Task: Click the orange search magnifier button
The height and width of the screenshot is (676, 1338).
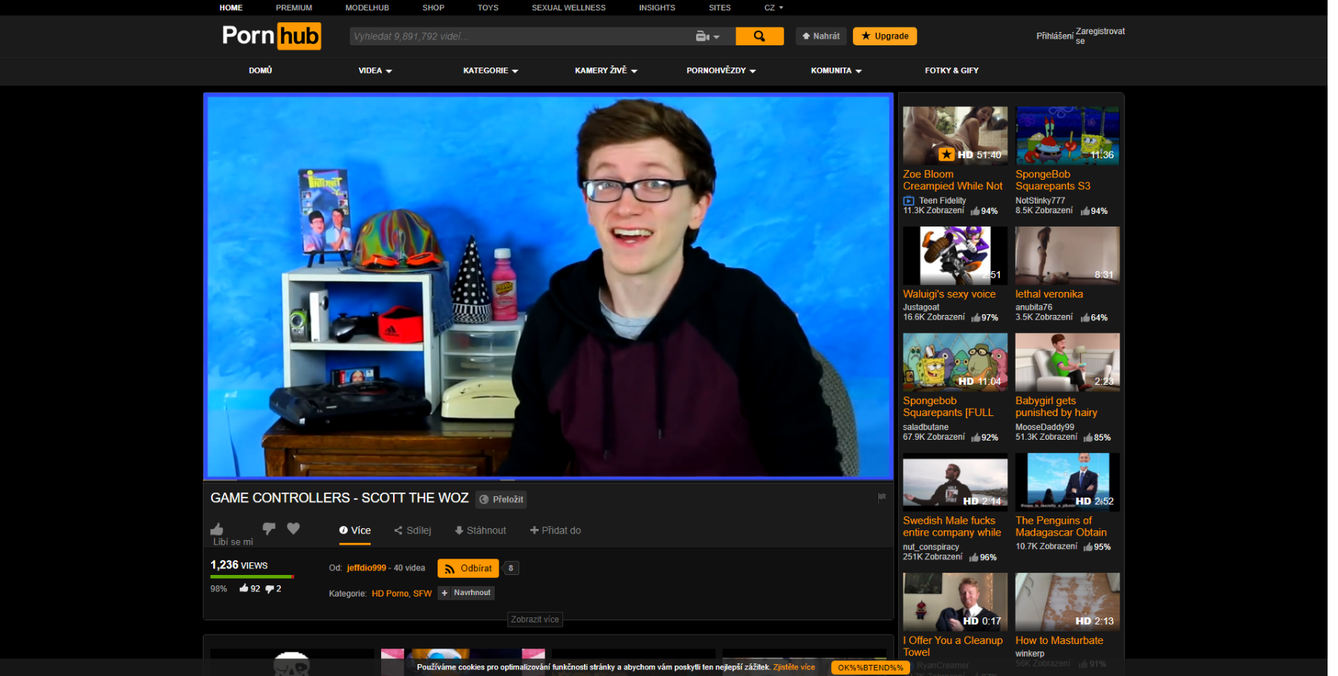Action: tap(759, 36)
